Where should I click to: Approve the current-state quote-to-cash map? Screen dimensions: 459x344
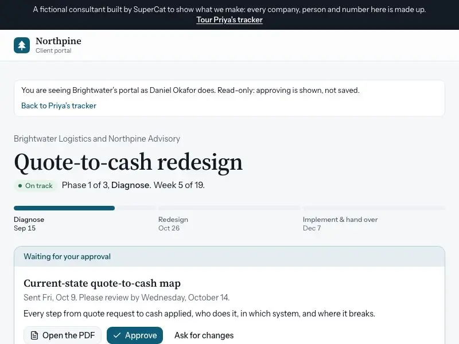(135, 335)
